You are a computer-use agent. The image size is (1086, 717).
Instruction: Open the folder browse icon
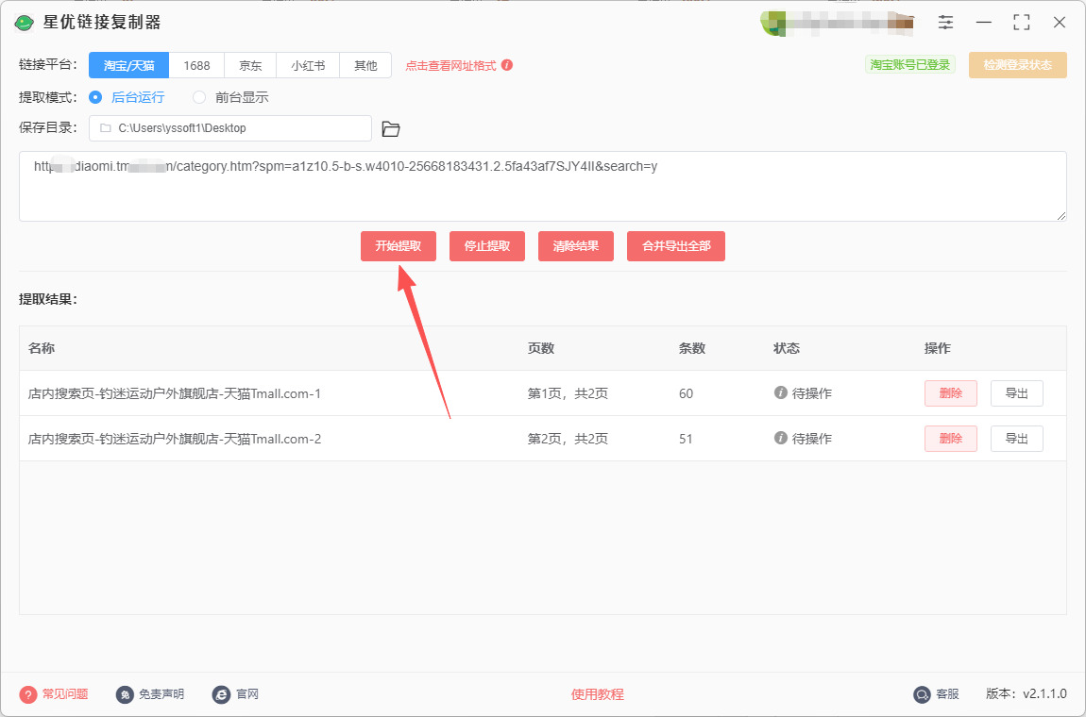coord(391,128)
